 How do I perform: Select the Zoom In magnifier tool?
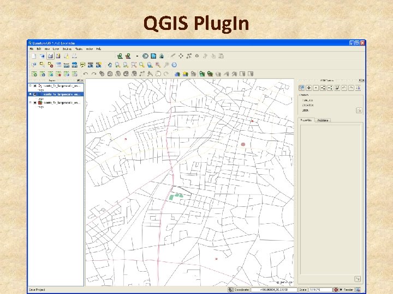[117, 65]
